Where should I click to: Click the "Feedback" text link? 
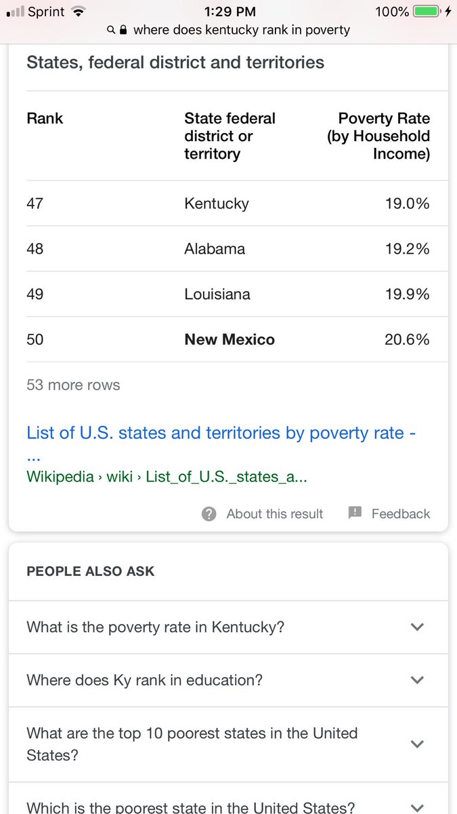click(x=401, y=513)
